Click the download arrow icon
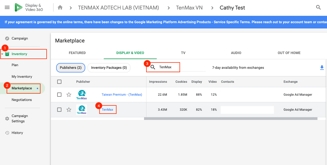327x165 pixels. click(322, 68)
